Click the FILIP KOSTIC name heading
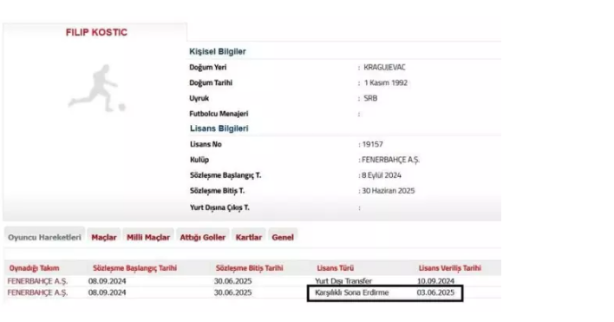 coord(96,32)
